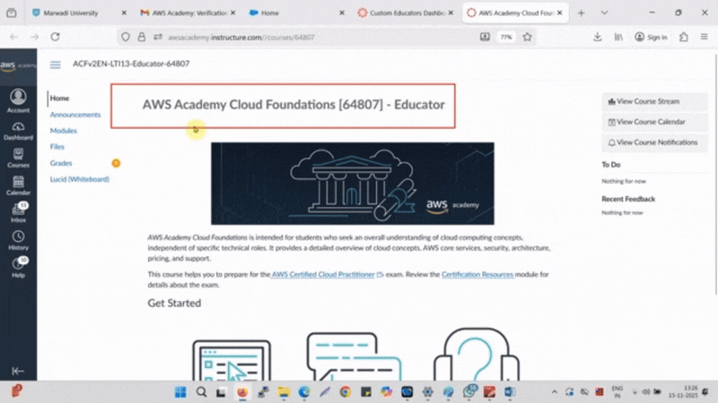The image size is (718, 403).
Task: Open the Extensions puzzle icon
Action: click(684, 37)
